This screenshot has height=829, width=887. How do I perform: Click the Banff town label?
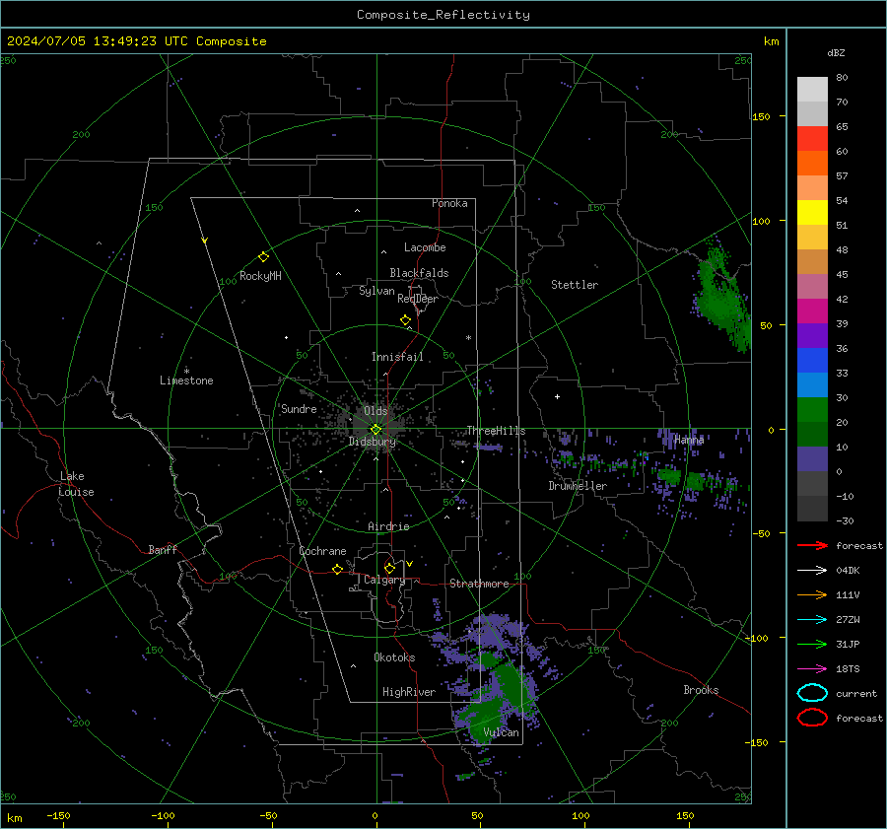(163, 549)
